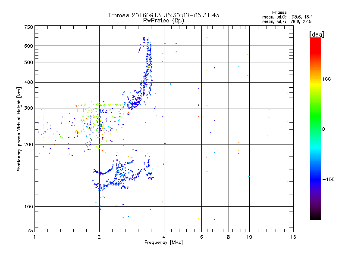Image resolution: width=345 pixels, height=258 pixels.
Task: Click the y-axis tick label '75'
Action: click(30, 230)
